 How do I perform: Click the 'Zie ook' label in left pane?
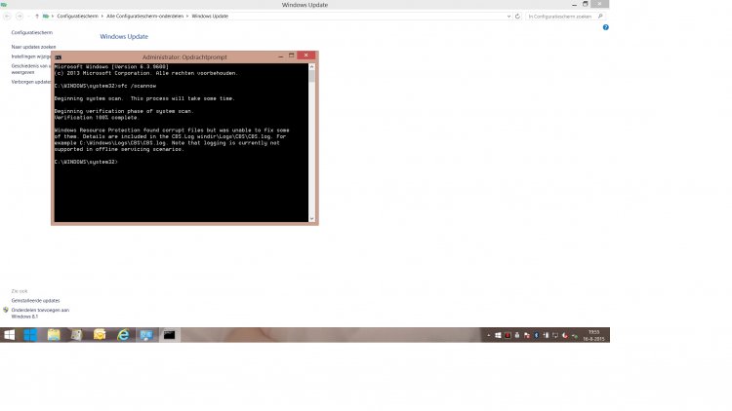pos(20,291)
